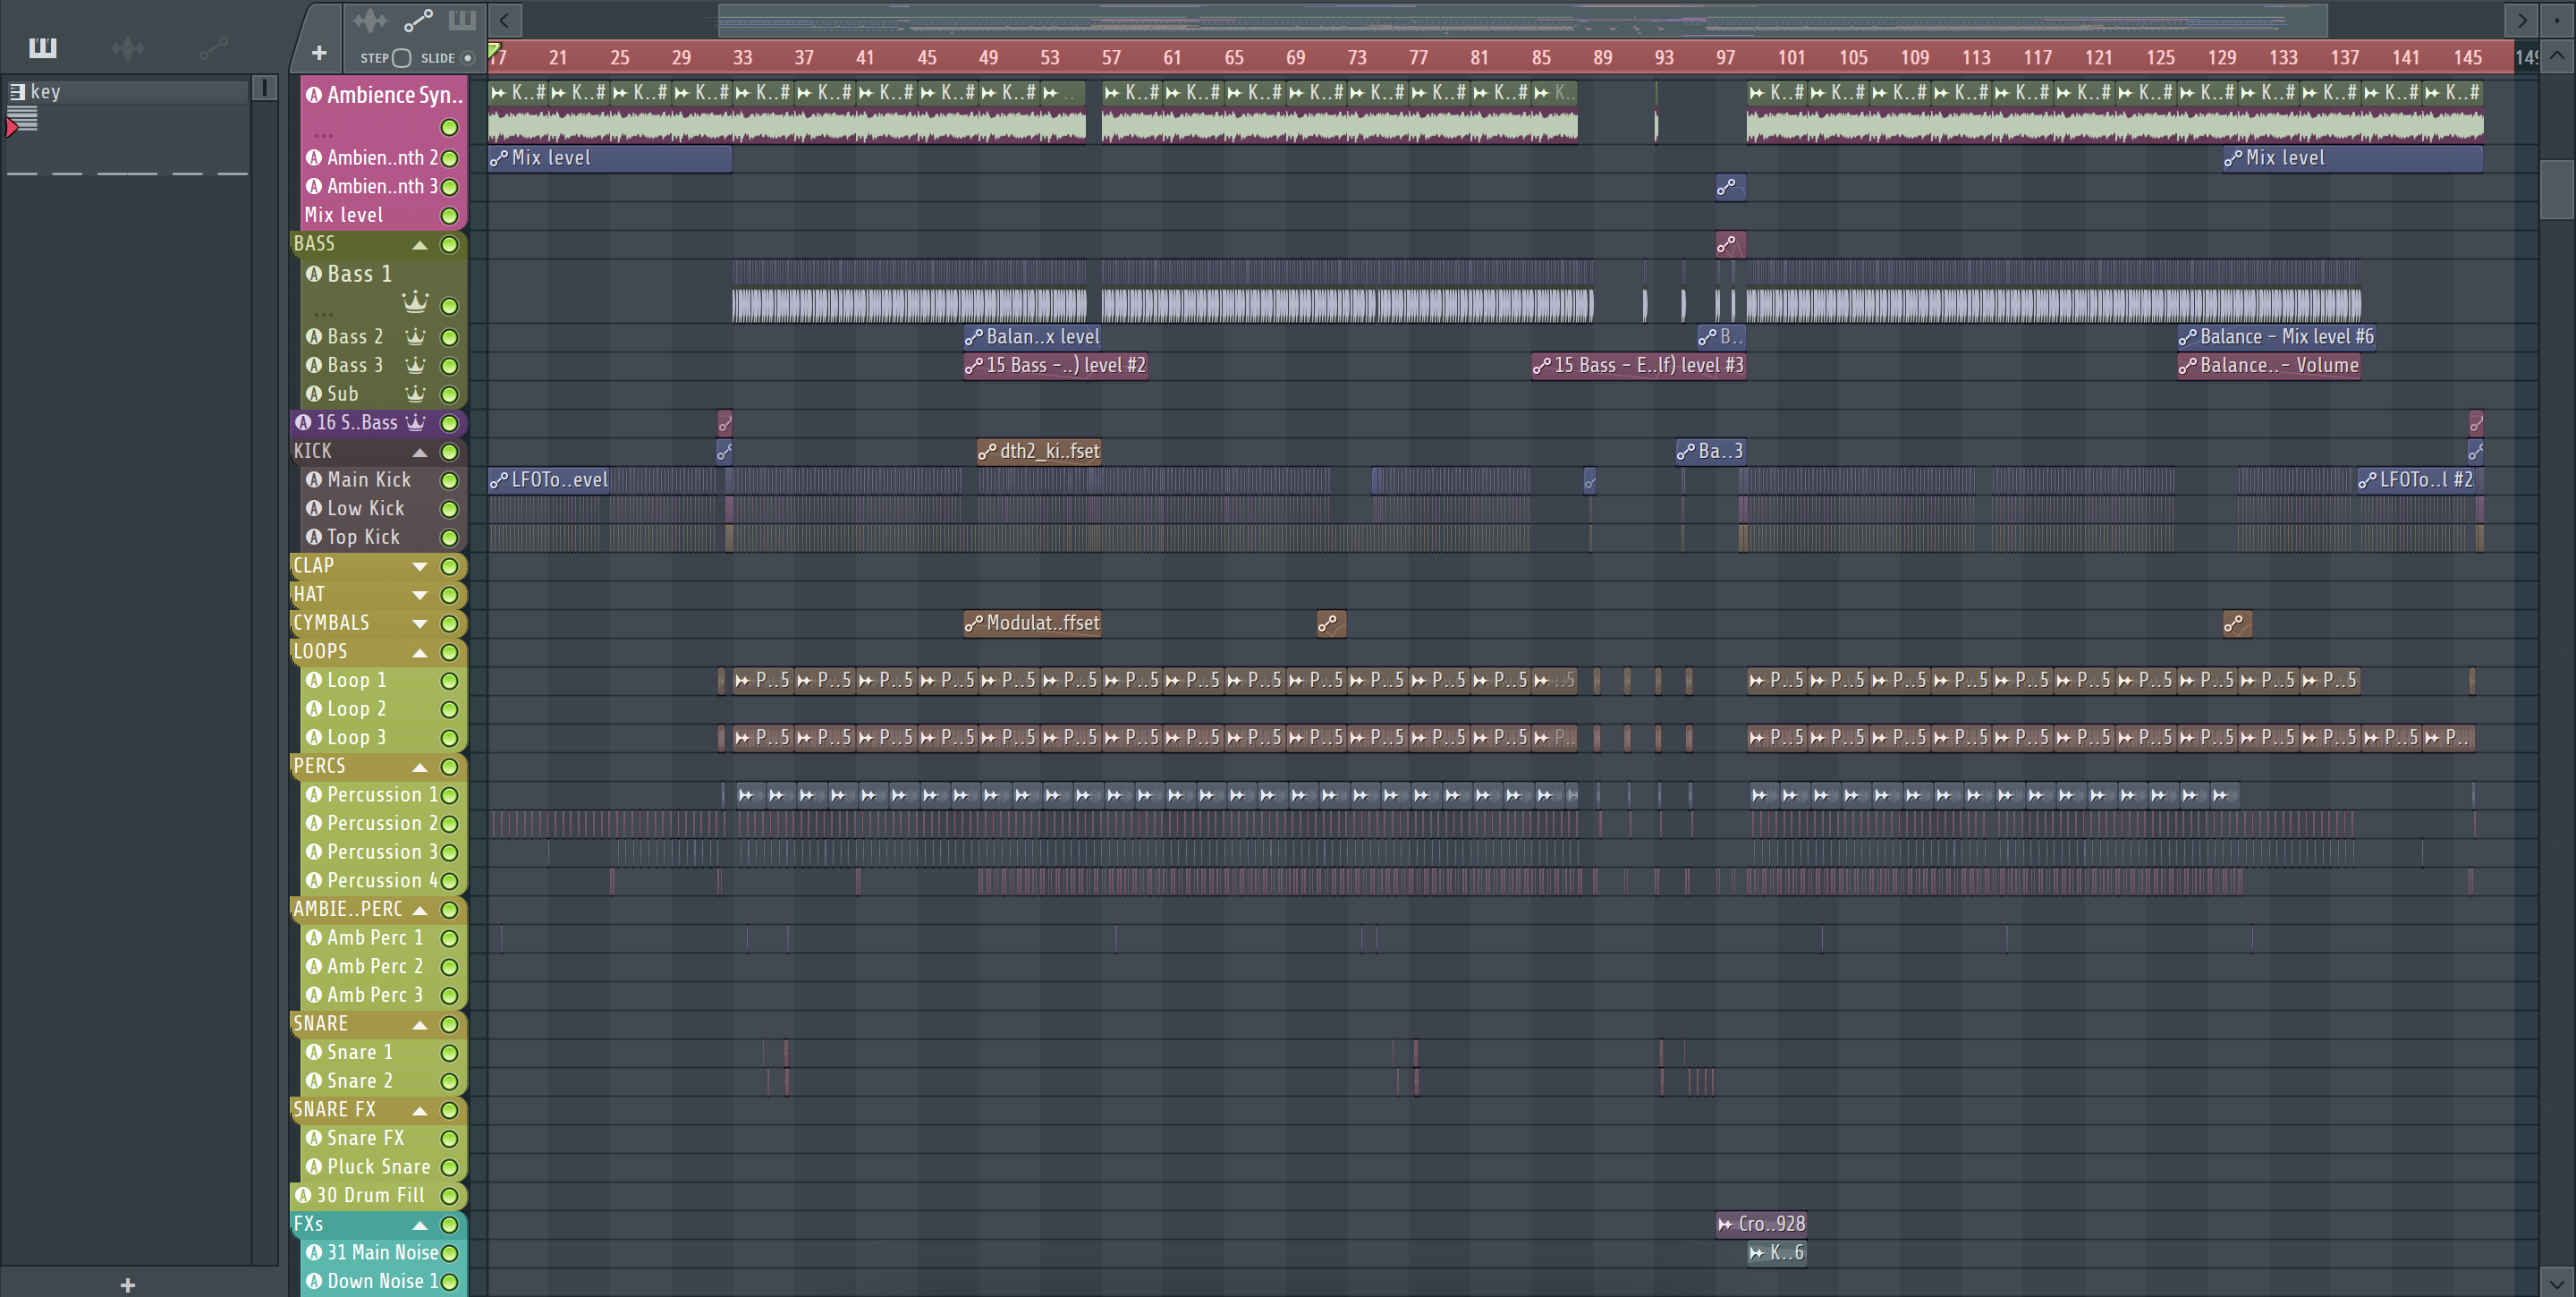Click the crown icon on Bass 2 track
The image size is (2576, 1297).
pos(415,337)
